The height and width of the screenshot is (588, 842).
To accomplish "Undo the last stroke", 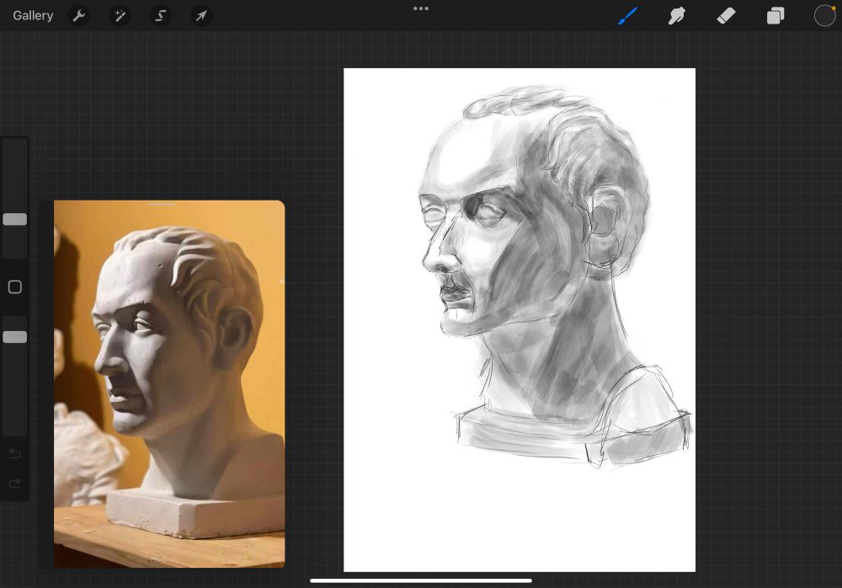I will click(15, 454).
